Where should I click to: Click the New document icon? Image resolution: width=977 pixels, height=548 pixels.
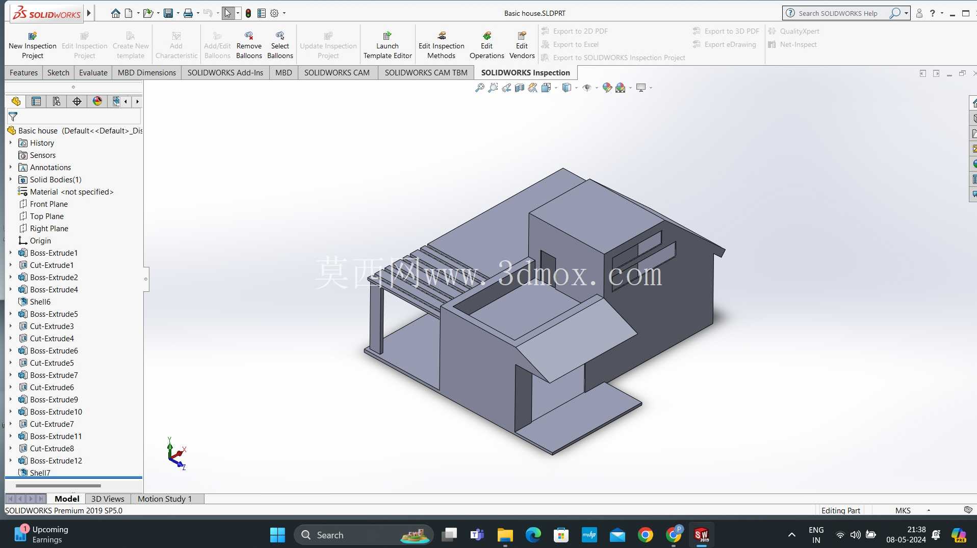coord(128,13)
